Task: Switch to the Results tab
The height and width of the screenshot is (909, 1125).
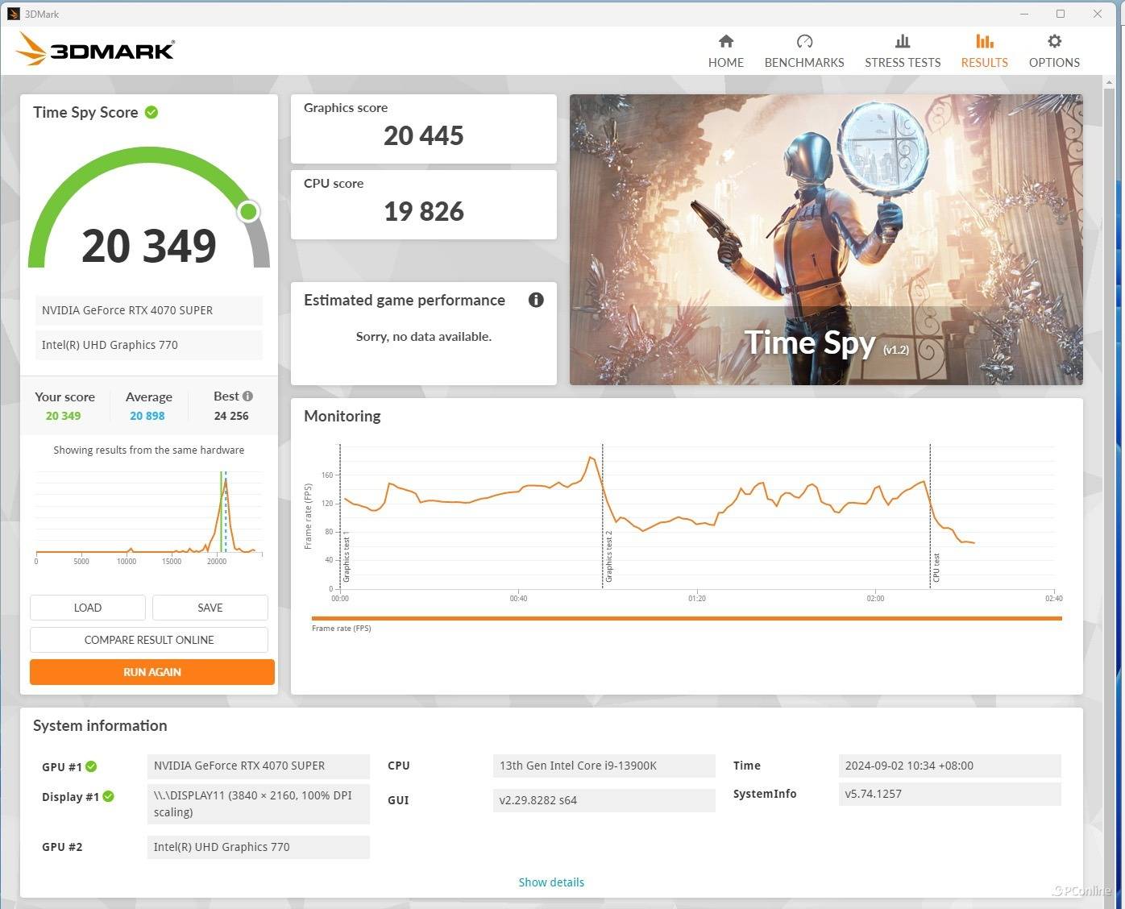Action: tap(984, 50)
